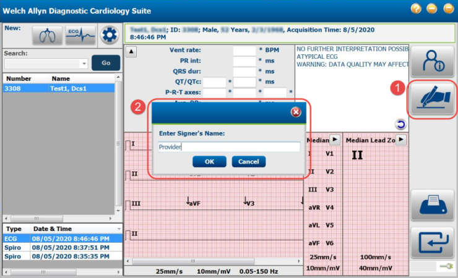Viewport: 458px width, 278px height.
Task: Open the Date & Time column dropdown
Action: pyautogui.click(x=119, y=229)
